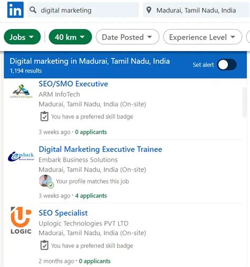Open the SEO/SMO Executive job listing
Screen dimensions: 250x267
(x=73, y=84)
